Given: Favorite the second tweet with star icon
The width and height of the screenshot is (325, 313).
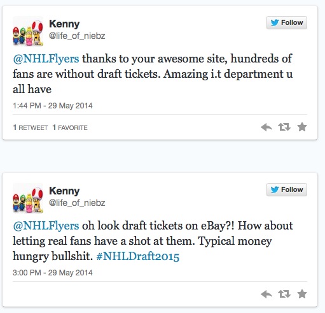Looking at the screenshot, I should pyautogui.click(x=302, y=294).
